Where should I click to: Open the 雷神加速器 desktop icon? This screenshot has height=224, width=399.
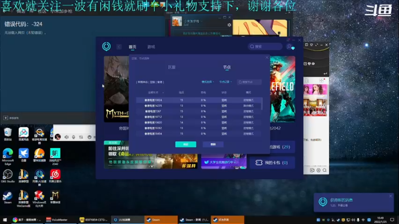39,155
